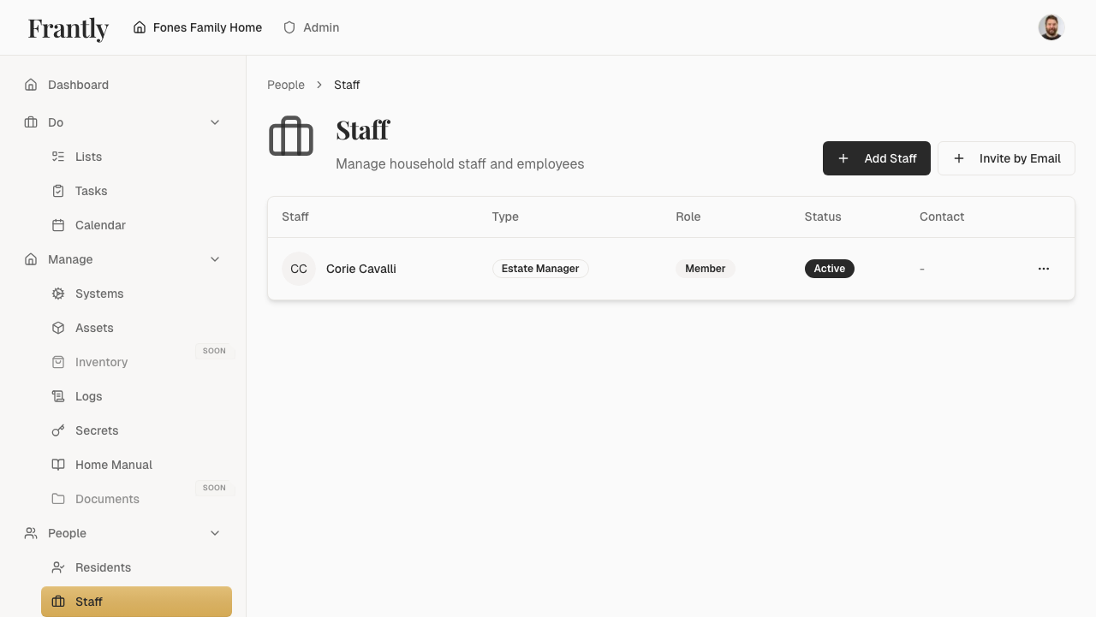Collapse the Manage section
Image resolution: width=1096 pixels, height=617 pixels.
point(215,258)
